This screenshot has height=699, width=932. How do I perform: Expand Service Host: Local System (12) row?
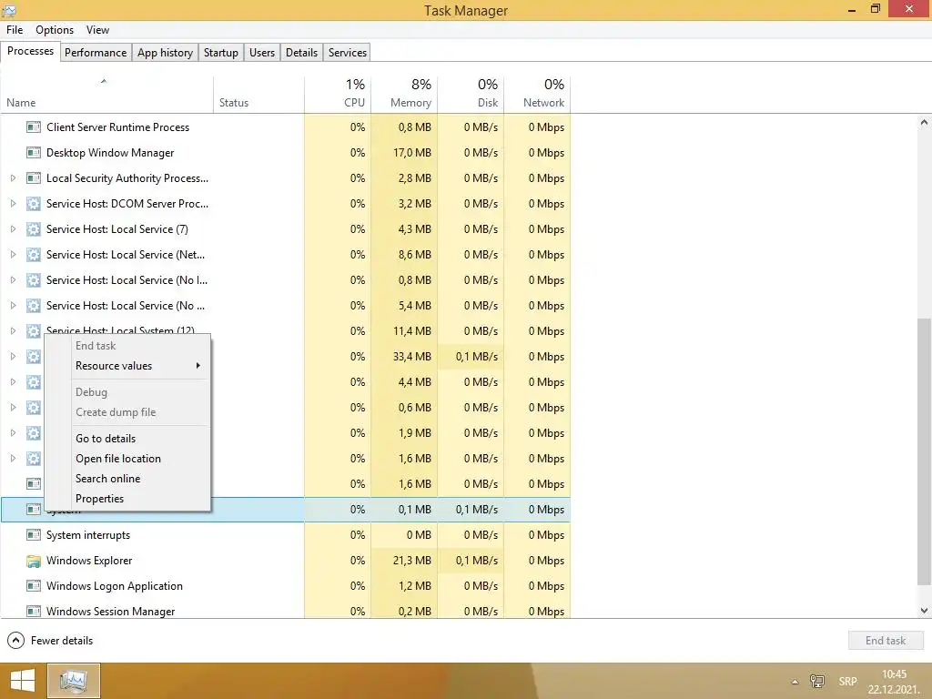[x=13, y=331]
